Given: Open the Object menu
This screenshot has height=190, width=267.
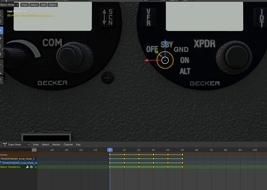Looking at the screenshot, I should pos(53,5).
